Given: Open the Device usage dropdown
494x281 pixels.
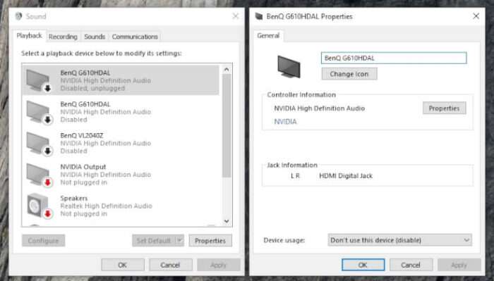Looking at the screenshot, I should 400,240.
